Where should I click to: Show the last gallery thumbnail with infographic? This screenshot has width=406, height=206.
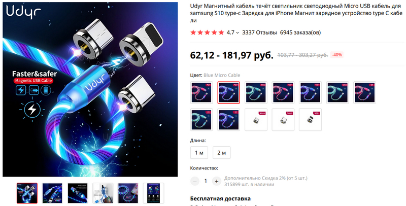click(x=153, y=193)
